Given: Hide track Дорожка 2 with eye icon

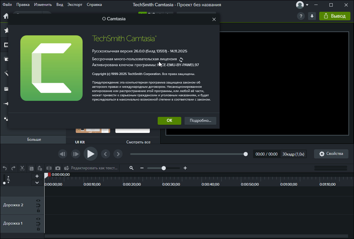Looking at the screenshot, I should pyautogui.click(x=38, y=200).
